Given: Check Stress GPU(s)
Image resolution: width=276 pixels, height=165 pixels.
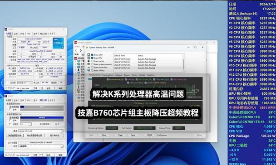Looking at the screenshot, I should click(x=92, y=70).
